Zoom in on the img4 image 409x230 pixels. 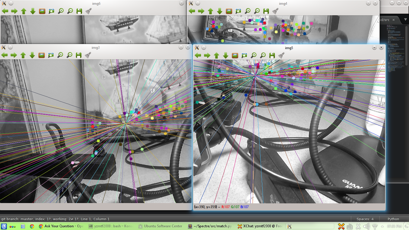[248, 11]
